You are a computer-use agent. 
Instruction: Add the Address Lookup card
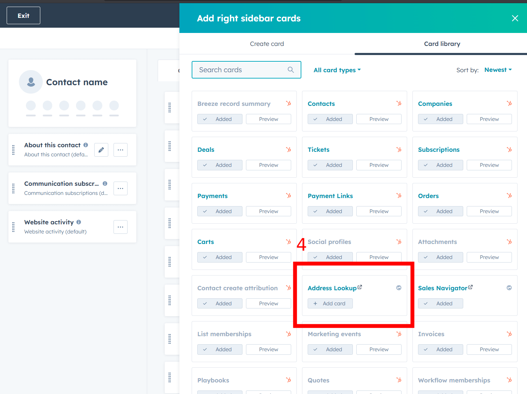(x=330, y=303)
